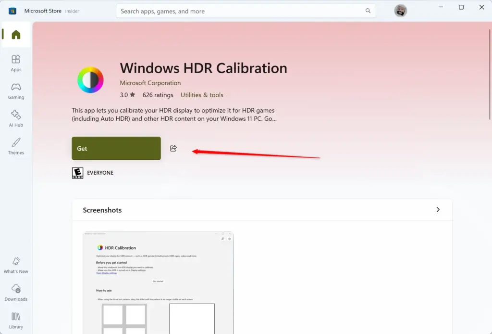Click the Windows HDR Calibration app icon
Viewport: 492px width, 334px height.
(x=90, y=80)
